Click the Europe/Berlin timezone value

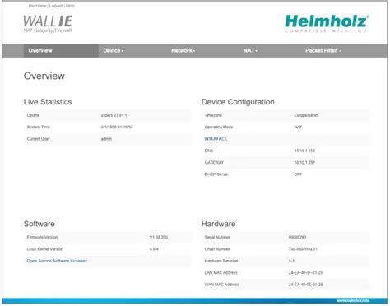(306, 115)
